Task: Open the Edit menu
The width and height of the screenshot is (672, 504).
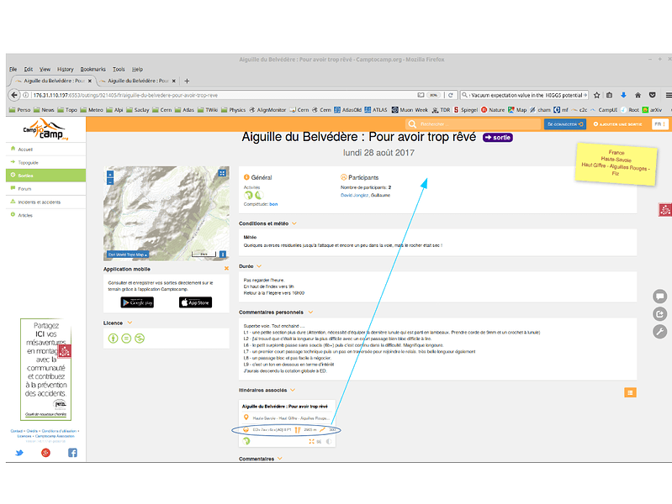Action: pyautogui.click(x=29, y=70)
